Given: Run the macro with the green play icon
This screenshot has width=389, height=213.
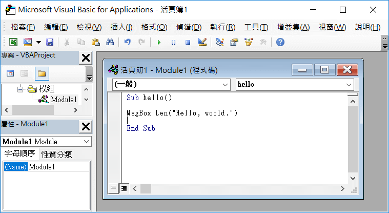Looking at the screenshot, I should tap(159, 42).
